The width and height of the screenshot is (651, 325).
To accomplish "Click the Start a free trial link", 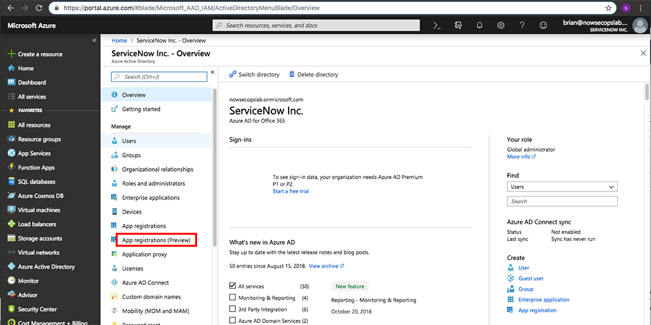I will click(291, 191).
